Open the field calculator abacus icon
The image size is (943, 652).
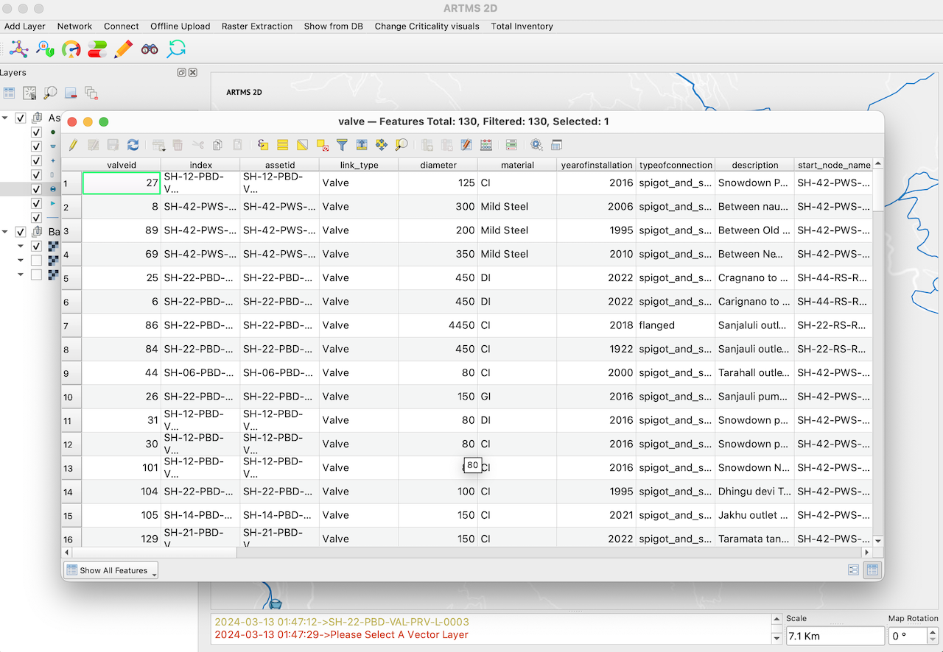(486, 145)
